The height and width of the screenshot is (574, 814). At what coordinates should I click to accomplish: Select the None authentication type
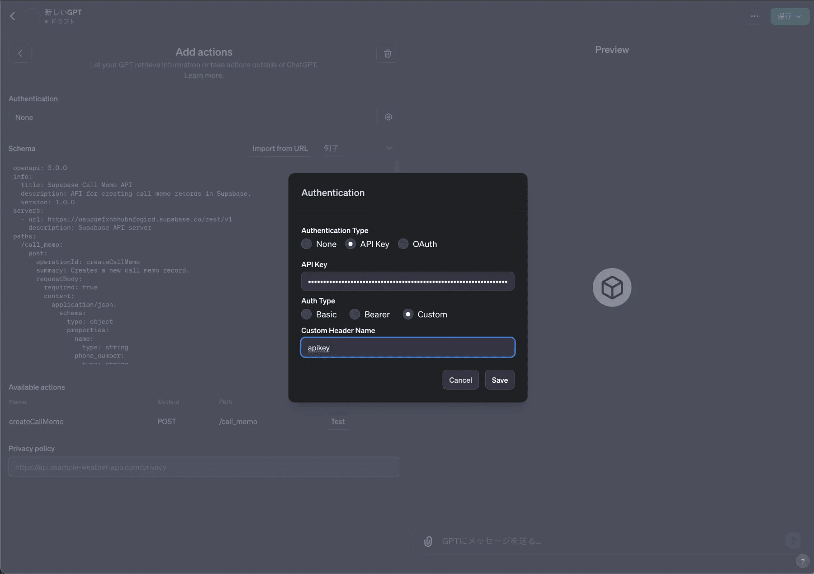pos(307,244)
